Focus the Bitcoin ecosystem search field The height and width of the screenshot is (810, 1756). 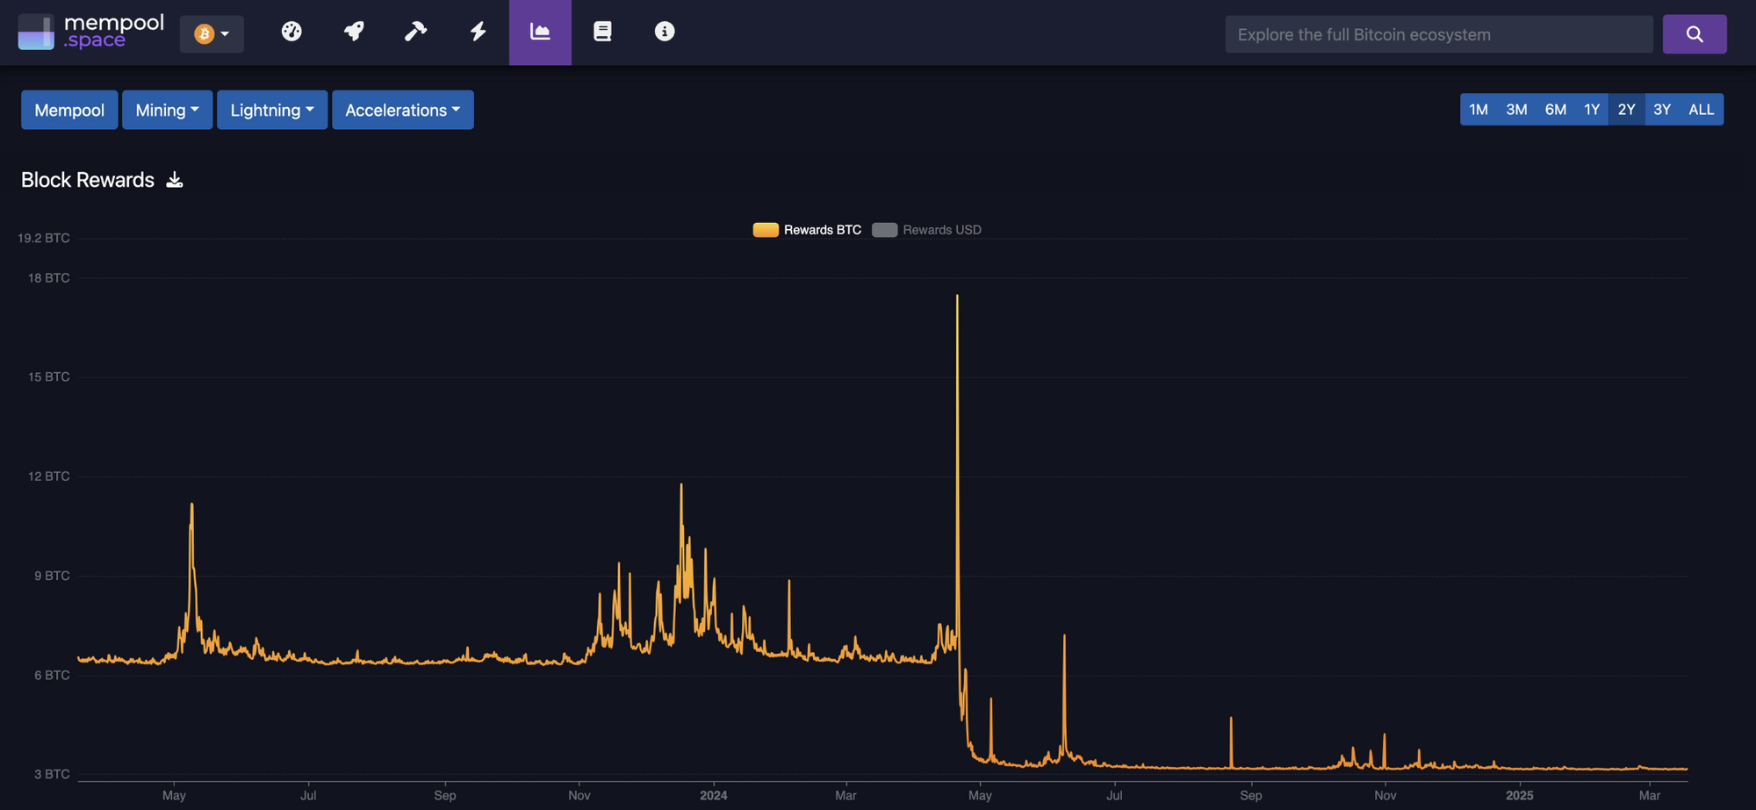1438,34
